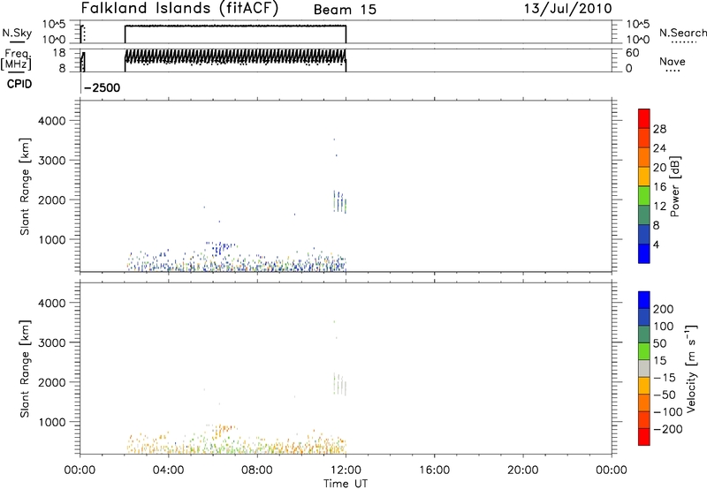Click the '1000' tick of the velocity panel
707x489 pixels.
[52, 422]
